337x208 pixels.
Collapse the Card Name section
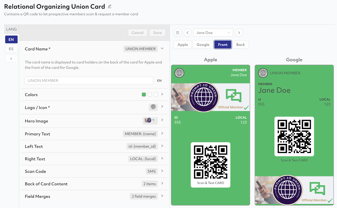tap(162, 48)
